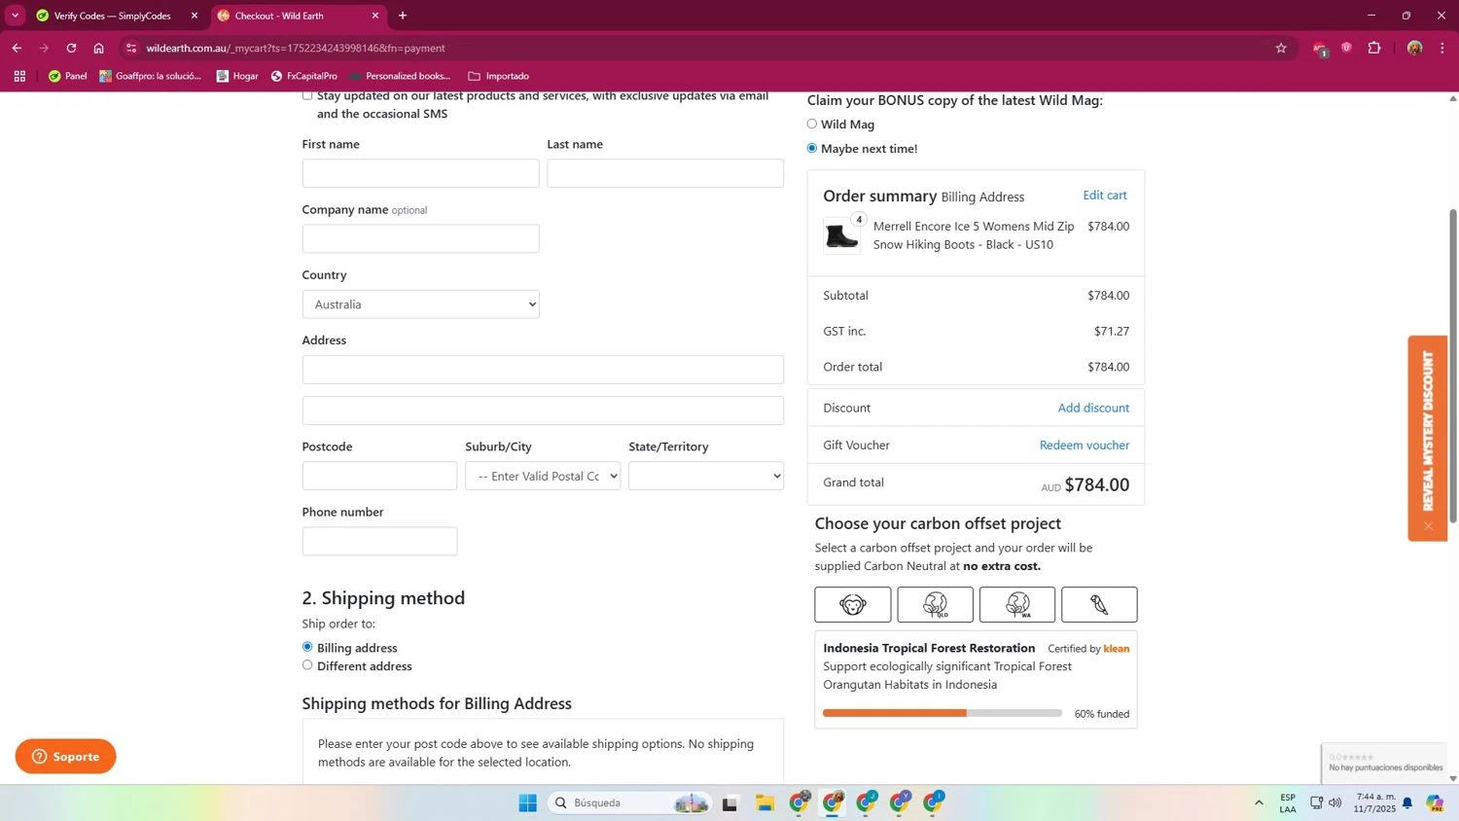Open the volume control in system tray
This screenshot has width=1459, height=821.
click(1335, 803)
